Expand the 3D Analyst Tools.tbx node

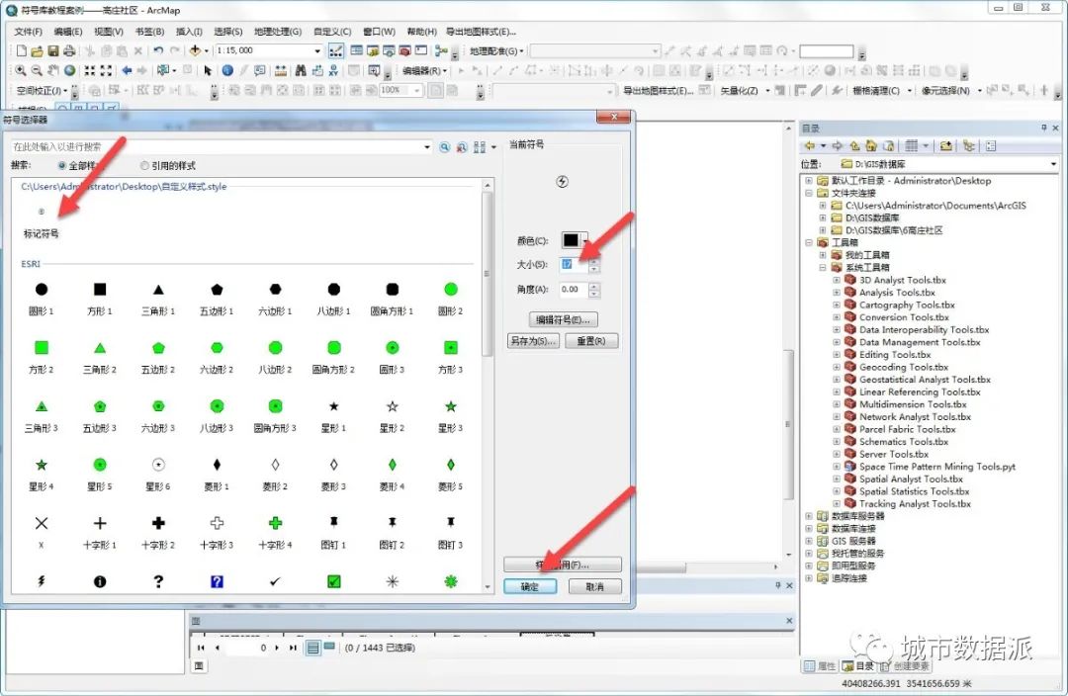(836, 280)
